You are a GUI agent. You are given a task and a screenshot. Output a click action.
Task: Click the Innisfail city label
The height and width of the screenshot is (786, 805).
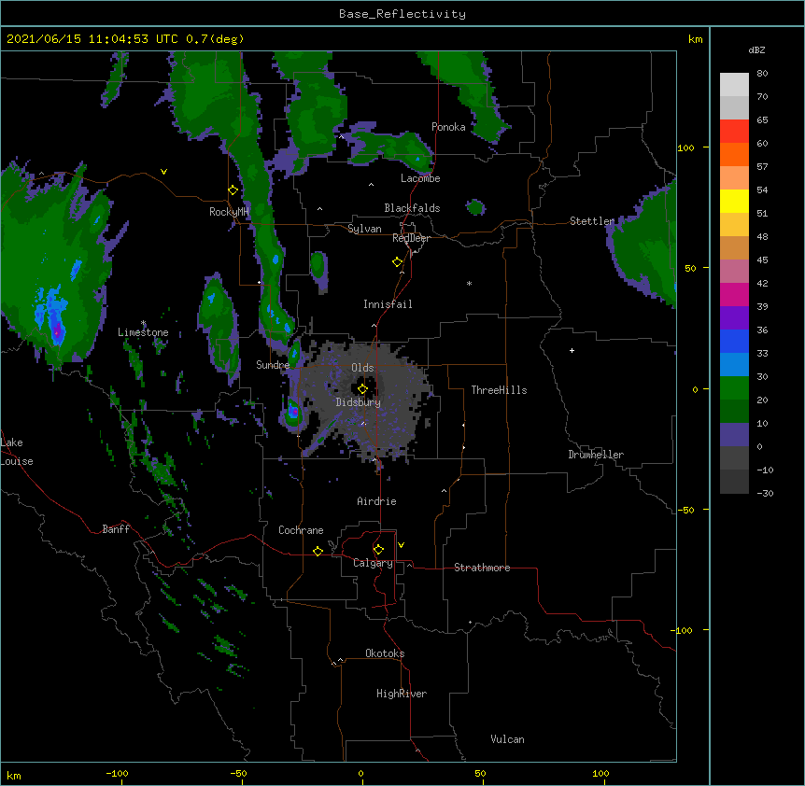tap(388, 304)
